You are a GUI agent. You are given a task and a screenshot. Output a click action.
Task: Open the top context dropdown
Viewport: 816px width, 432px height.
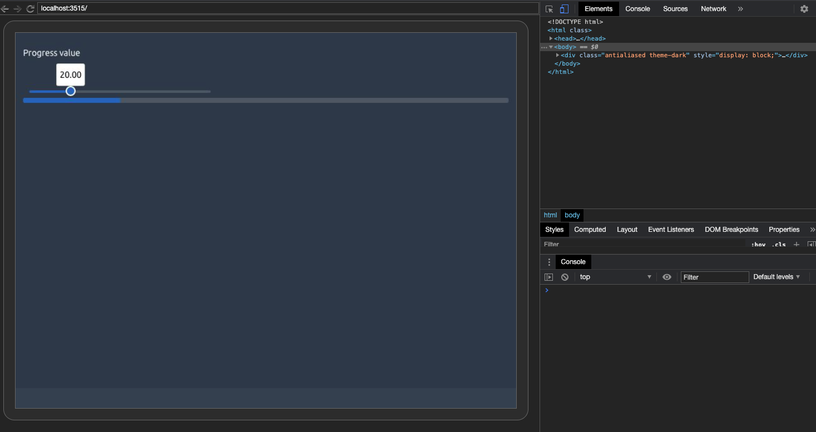tap(615, 277)
